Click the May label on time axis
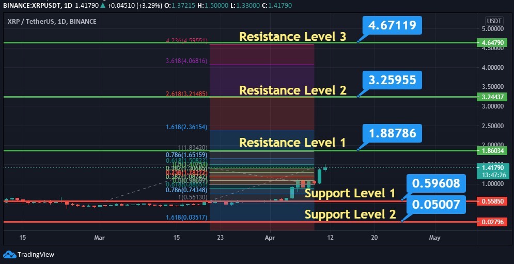Image resolution: width=514 pixels, height=264 pixels. (x=434, y=238)
